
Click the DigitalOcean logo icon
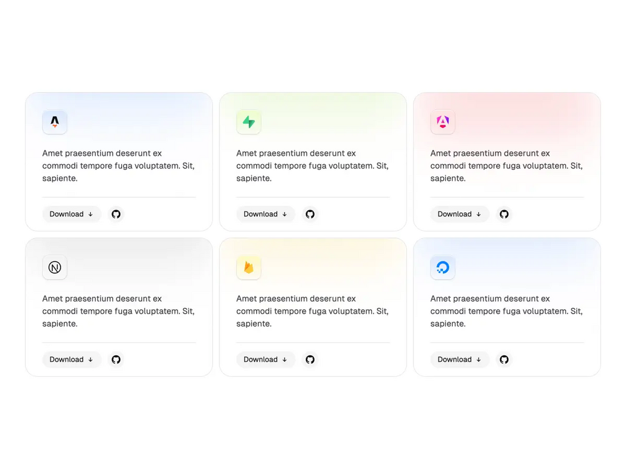point(443,267)
